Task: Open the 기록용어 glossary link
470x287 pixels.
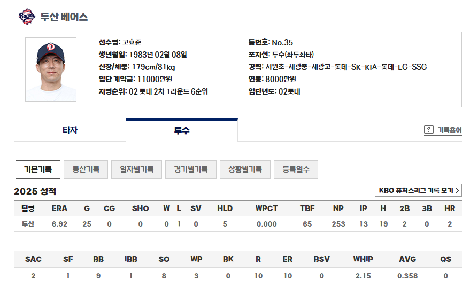Action: point(450,130)
